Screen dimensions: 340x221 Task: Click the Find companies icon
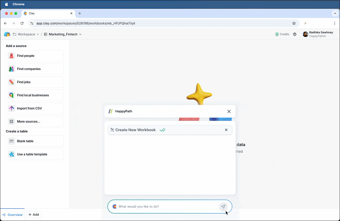(x=11, y=69)
